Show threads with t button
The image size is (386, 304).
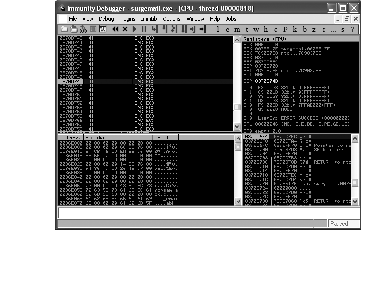[247, 29]
